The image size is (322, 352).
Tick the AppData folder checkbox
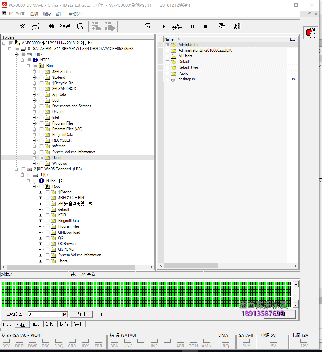[x=42, y=94]
